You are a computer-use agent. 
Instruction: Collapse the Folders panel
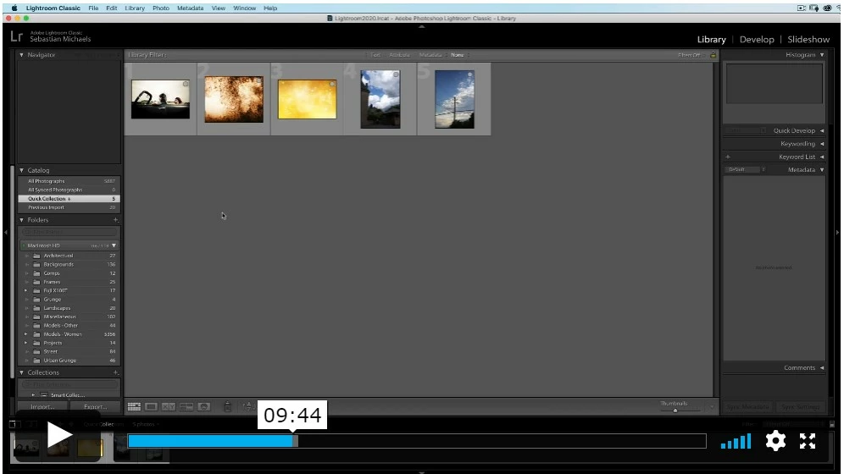[21, 220]
